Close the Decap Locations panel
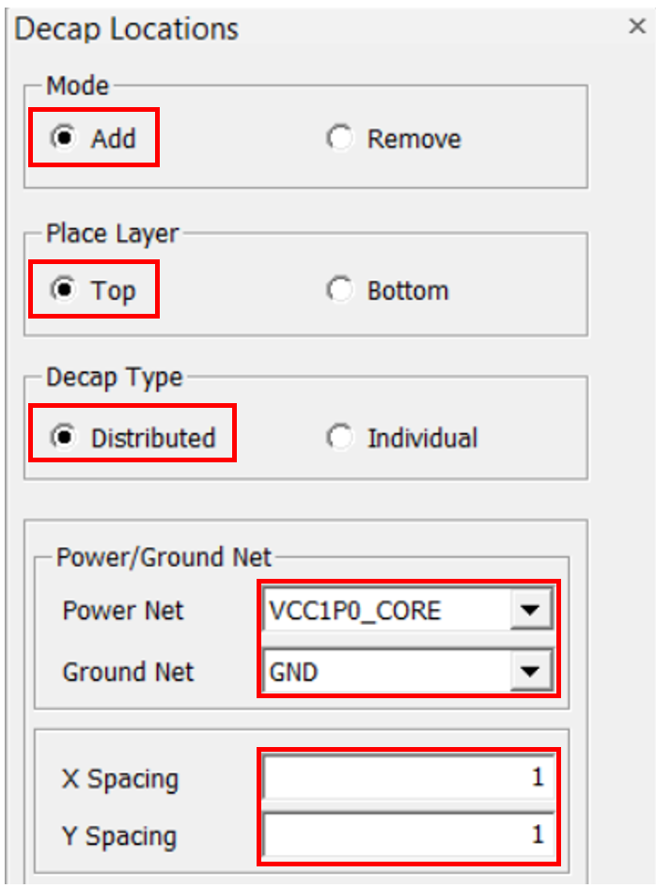The width and height of the screenshot is (656, 888). (636, 26)
